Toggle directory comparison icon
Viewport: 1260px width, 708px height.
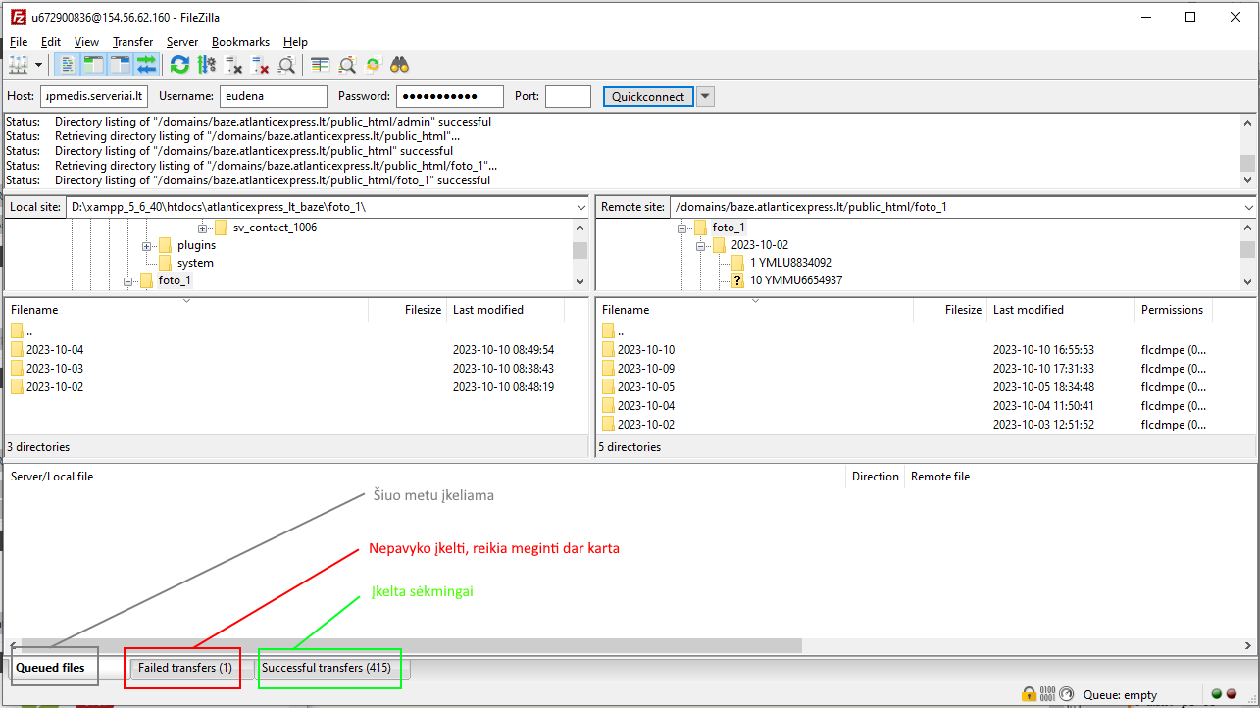347,65
